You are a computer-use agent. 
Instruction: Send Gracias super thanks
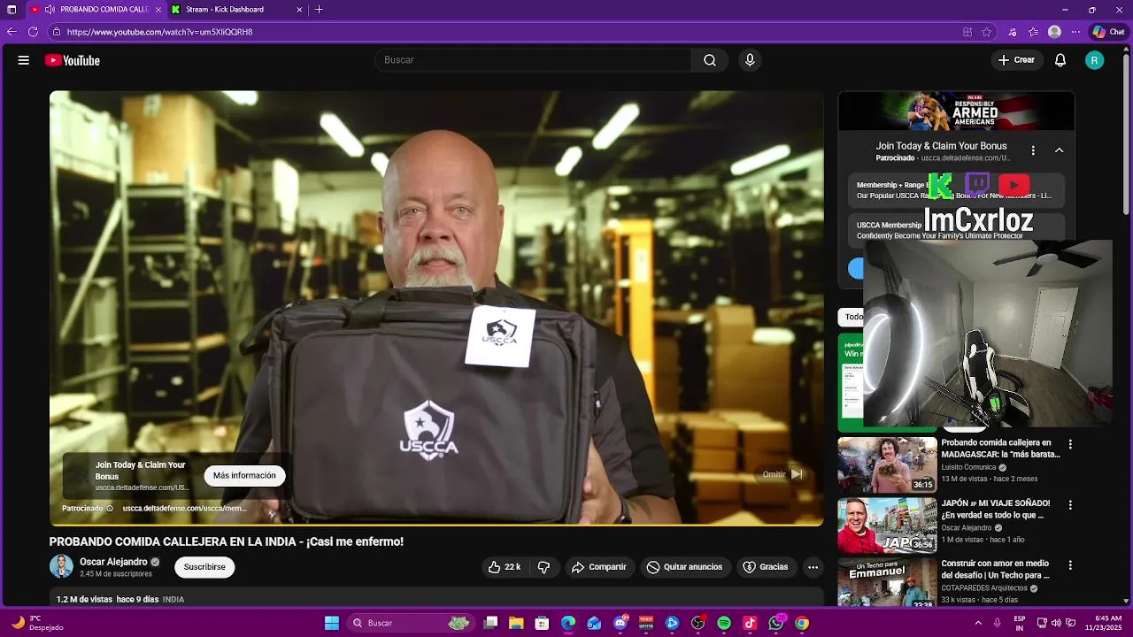[766, 567]
